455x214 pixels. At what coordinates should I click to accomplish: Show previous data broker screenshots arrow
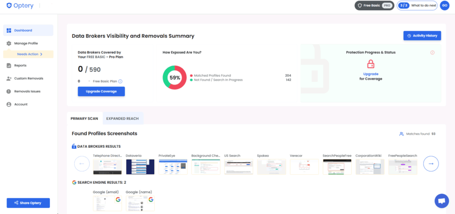tap(82, 164)
